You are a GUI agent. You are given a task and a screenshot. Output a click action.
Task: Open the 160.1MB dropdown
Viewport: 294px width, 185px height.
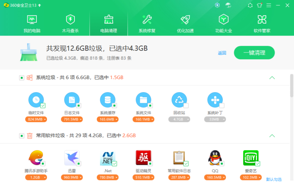tap(143, 119)
